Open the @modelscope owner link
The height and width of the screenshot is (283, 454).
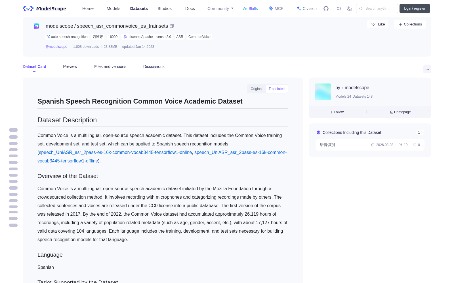pyautogui.click(x=56, y=47)
